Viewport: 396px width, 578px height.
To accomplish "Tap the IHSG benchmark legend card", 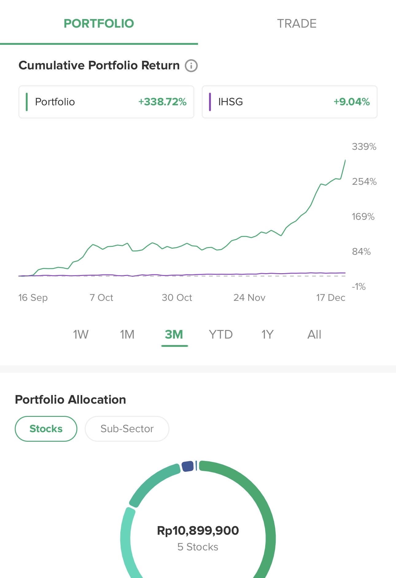I will (x=289, y=102).
